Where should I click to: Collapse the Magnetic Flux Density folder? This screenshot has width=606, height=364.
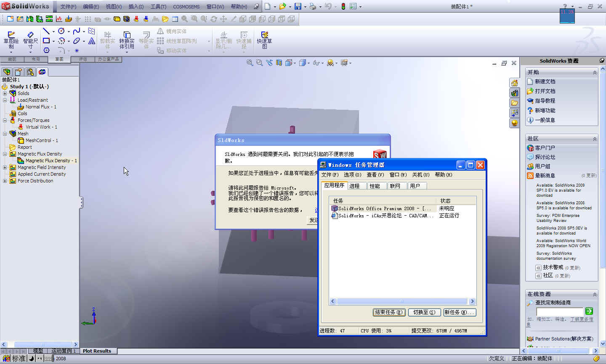coord(5,154)
